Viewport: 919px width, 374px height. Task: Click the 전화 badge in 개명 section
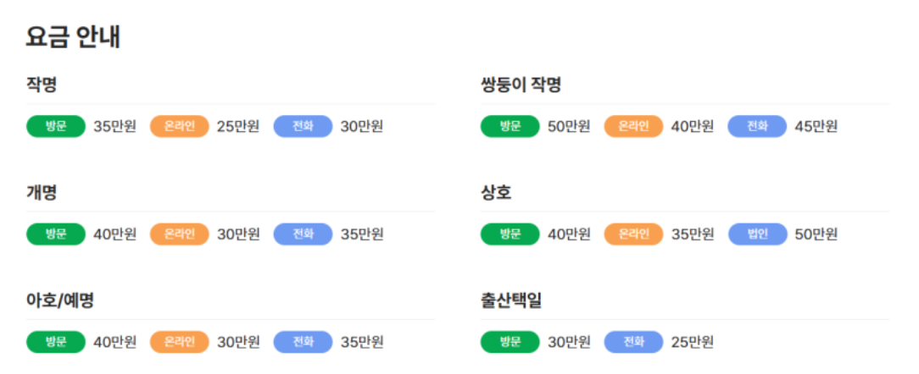(x=303, y=234)
